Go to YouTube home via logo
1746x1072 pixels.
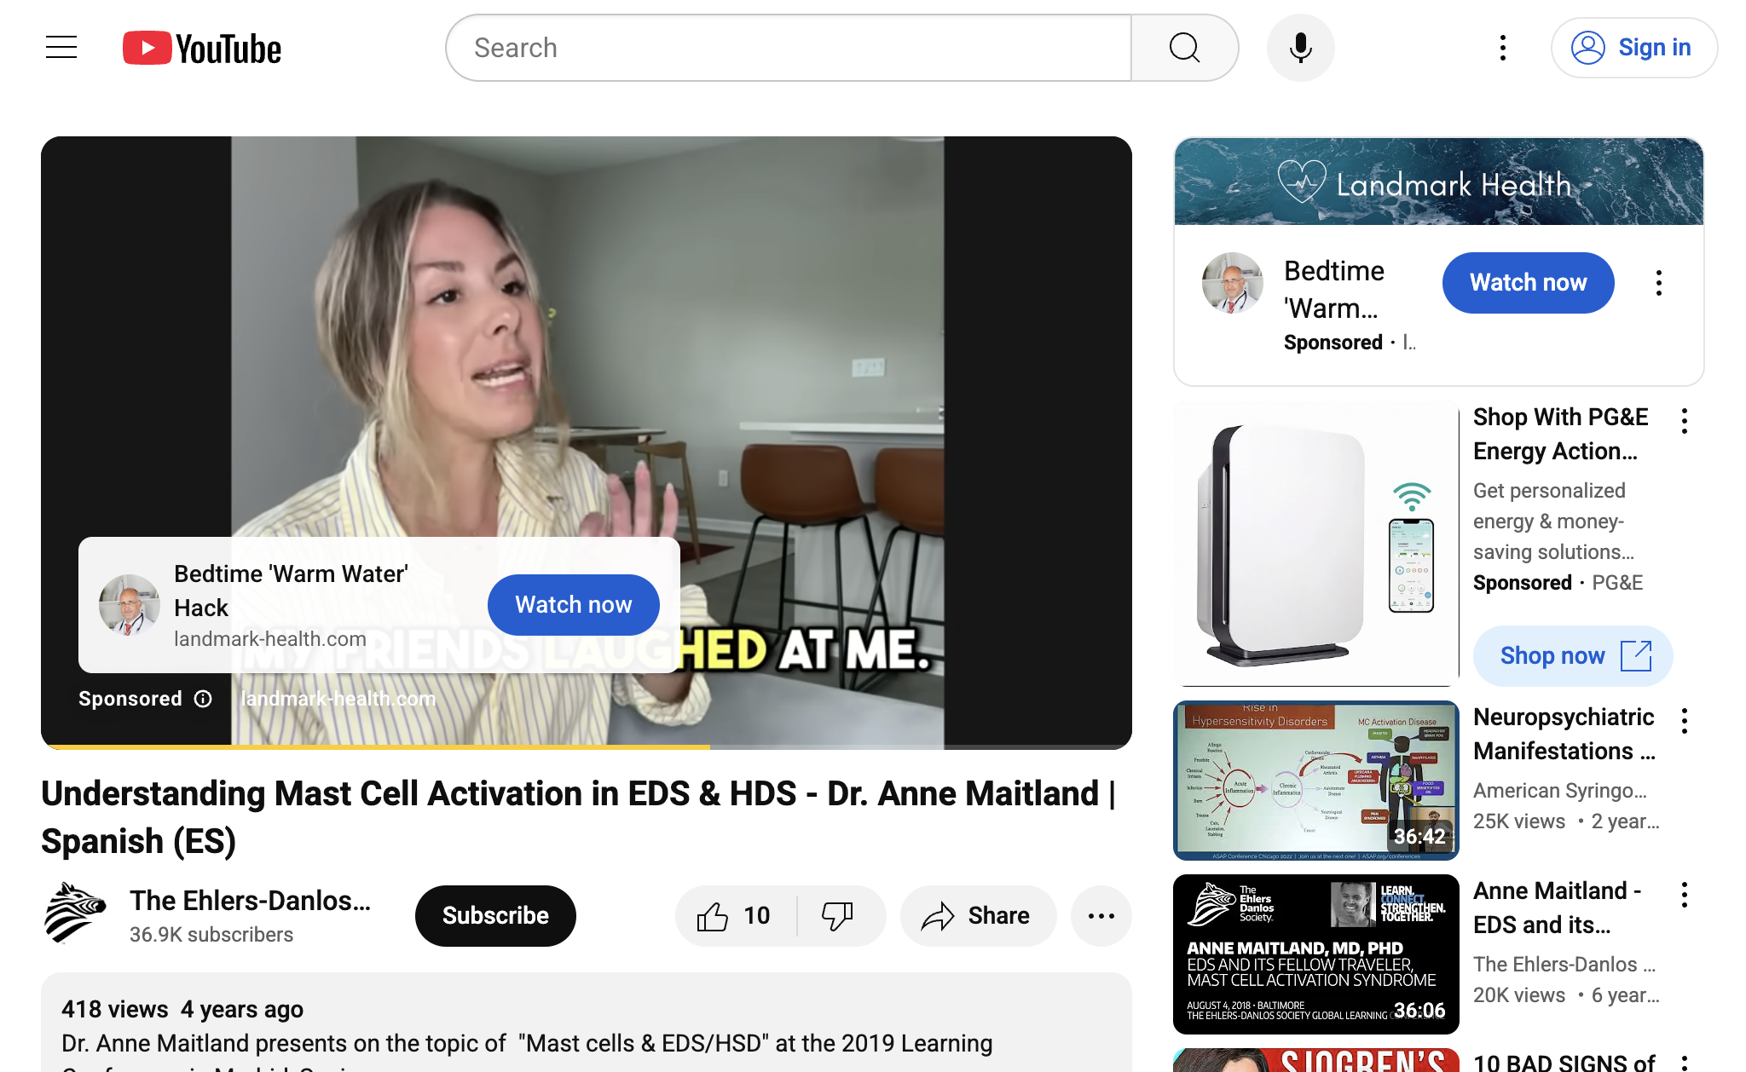(x=202, y=49)
